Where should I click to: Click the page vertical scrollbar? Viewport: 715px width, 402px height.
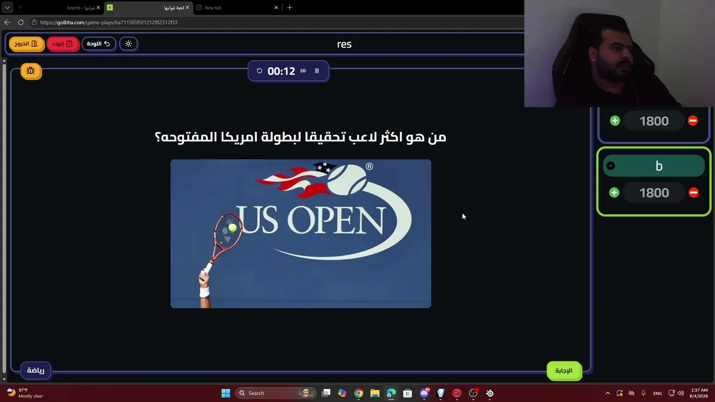pyautogui.click(x=4, y=219)
